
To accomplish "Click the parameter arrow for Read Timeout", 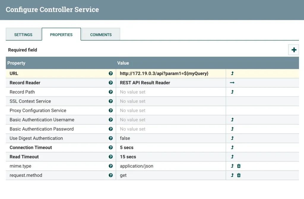I will [232, 157].
